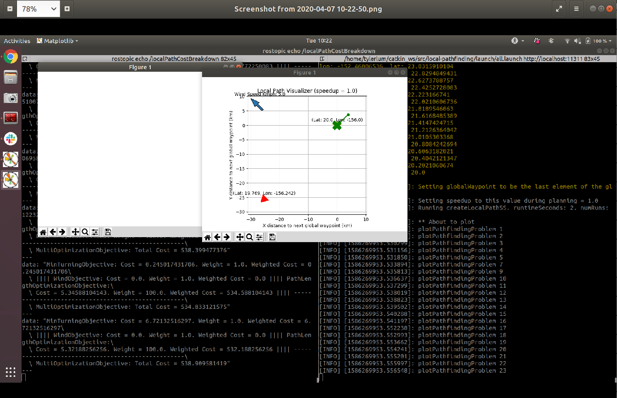Select the camera screenshot tool in the dock
617x398 pixels.
[10, 98]
